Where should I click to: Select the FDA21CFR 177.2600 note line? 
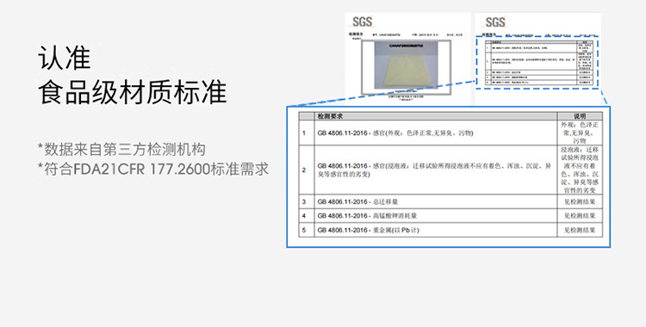(152, 170)
